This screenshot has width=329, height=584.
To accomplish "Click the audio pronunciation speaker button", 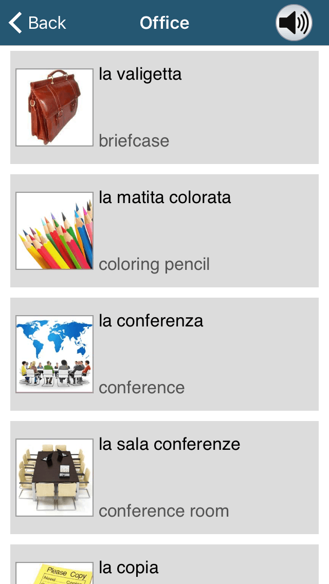I will tap(294, 23).
